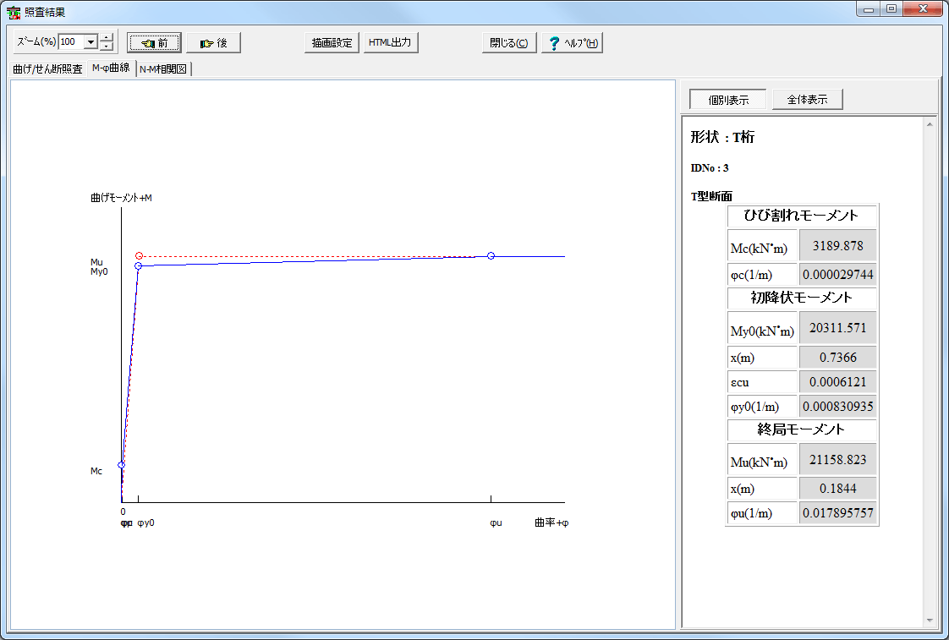Click the Mc(kN·m) row label
Viewport: 949px width, 640px height.
point(762,245)
